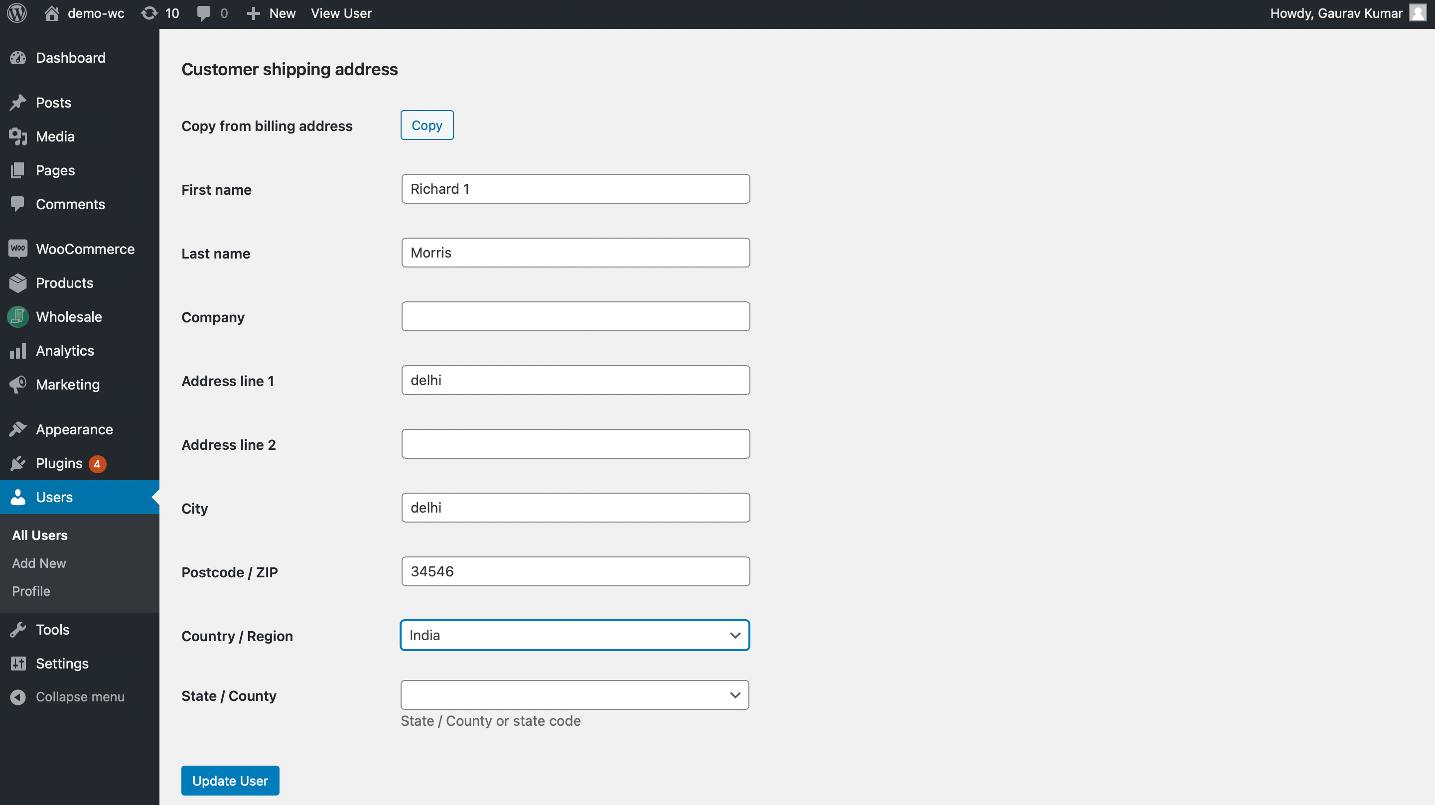Viewport: 1435px width, 805px height.
Task: Open the State / County dropdown
Action: [x=574, y=695]
